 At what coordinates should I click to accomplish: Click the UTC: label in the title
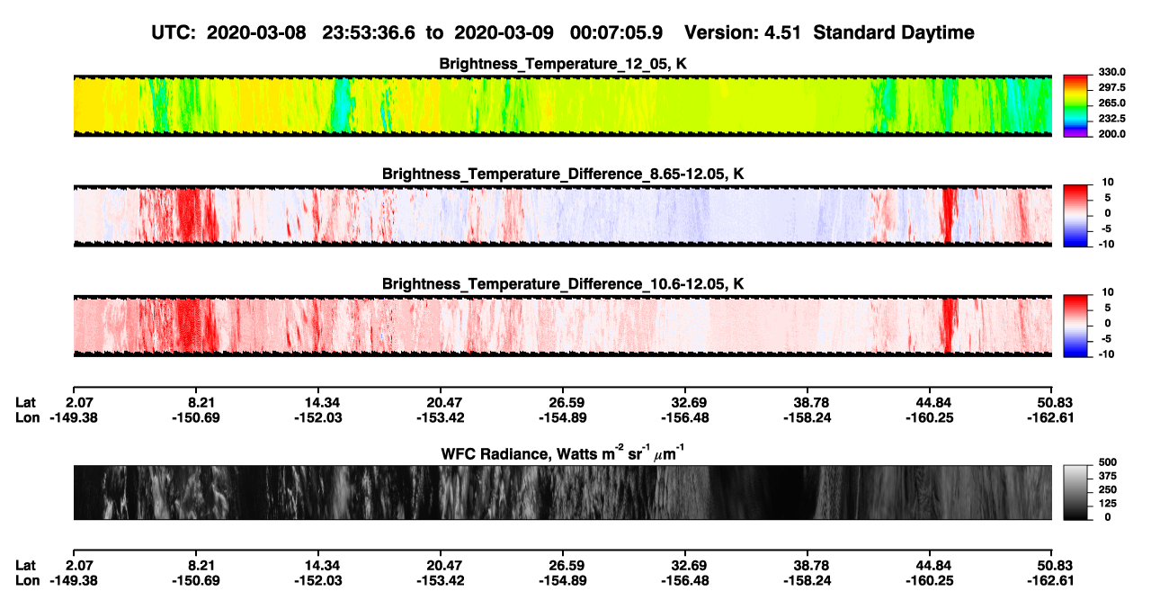174,32
